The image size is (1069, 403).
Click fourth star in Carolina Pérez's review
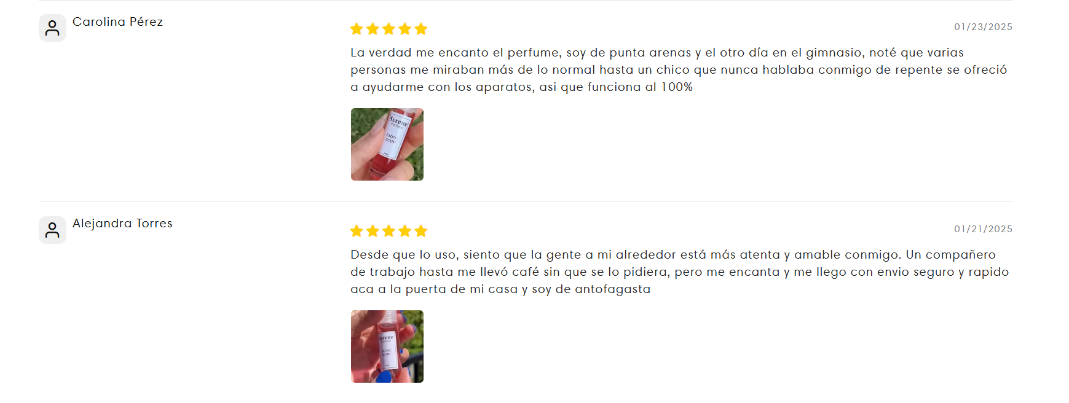point(405,29)
